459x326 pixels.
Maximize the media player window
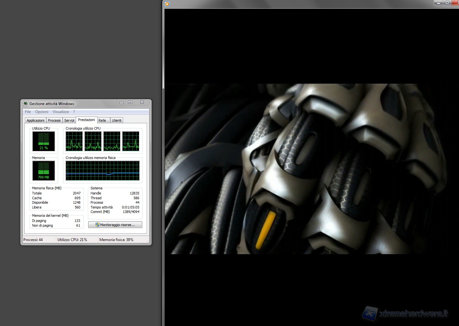pos(447,3)
